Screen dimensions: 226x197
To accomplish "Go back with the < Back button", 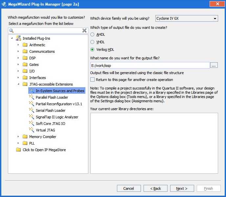I will 155,188.
